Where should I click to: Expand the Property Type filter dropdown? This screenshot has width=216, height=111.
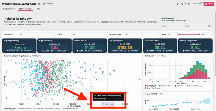tap(141, 34)
